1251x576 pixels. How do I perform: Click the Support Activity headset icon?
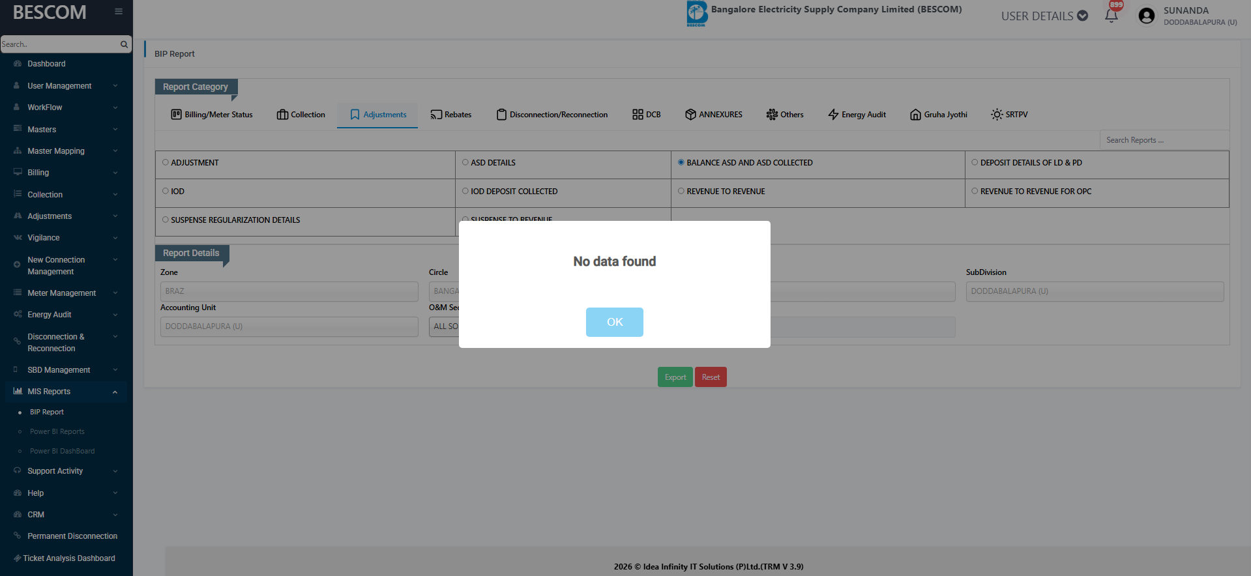(x=18, y=470)
